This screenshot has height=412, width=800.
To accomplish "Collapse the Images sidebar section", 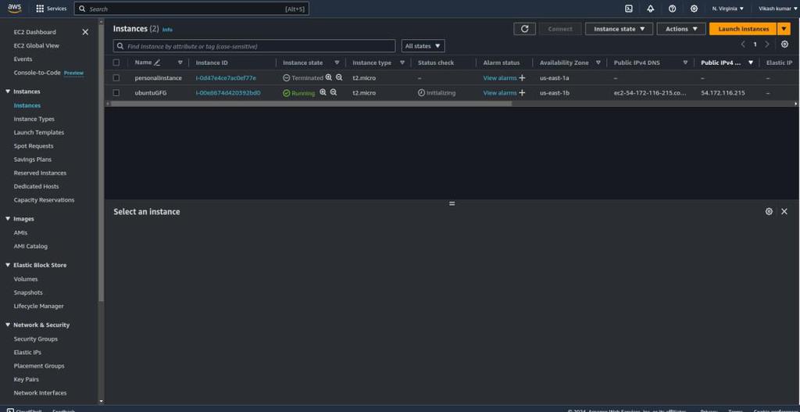I will click(x=8, y=218).
